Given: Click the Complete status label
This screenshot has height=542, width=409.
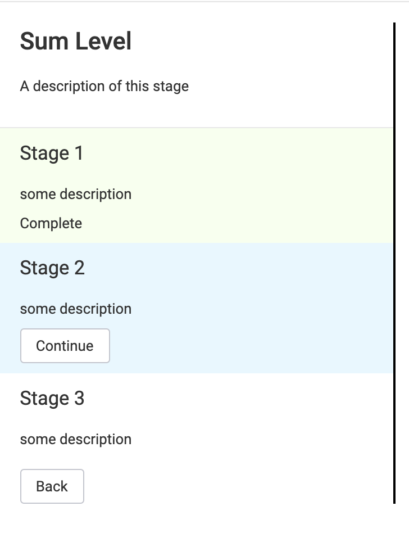Looking at the screenshot, I should (x=51, y=223).
